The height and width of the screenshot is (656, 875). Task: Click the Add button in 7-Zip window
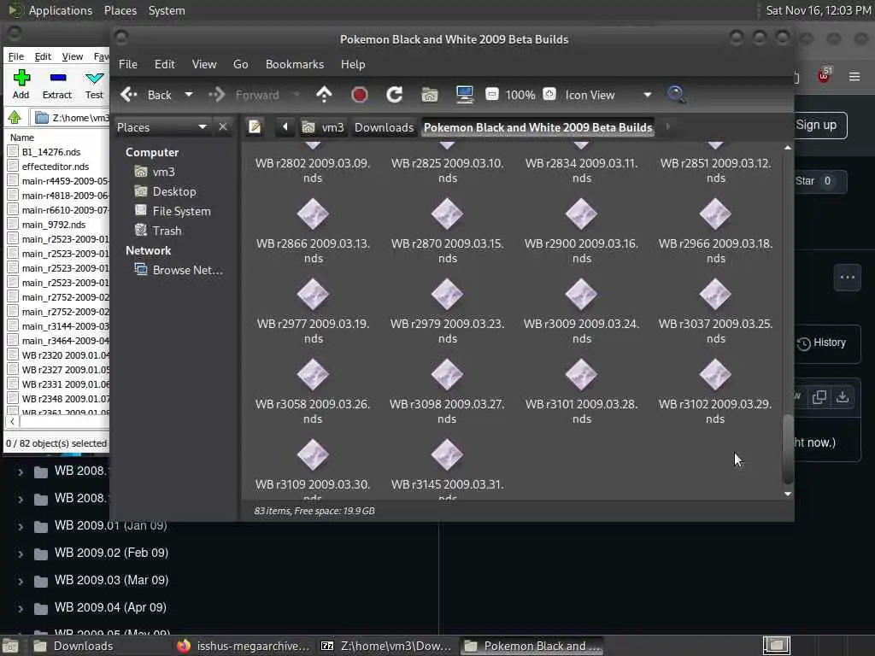coord(21,85)
